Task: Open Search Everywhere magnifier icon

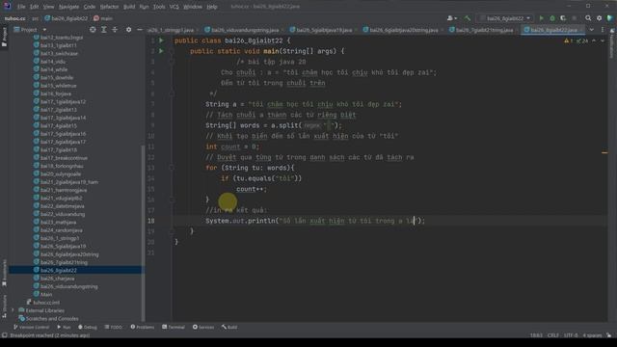Action: click(588, 18)
